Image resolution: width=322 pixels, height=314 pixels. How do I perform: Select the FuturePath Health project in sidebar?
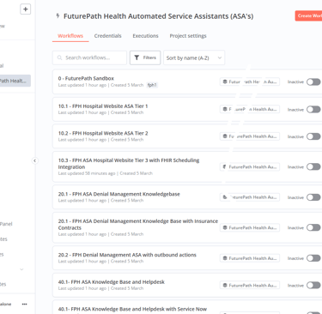(15, 81)
